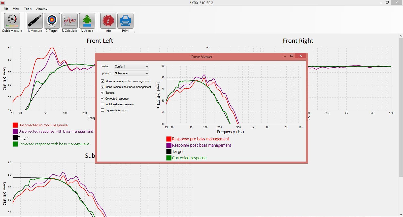The width and height of the screenshot is (403, 217).
Task: Click the Curve Viewer title bar text
Action: (201, 57)
